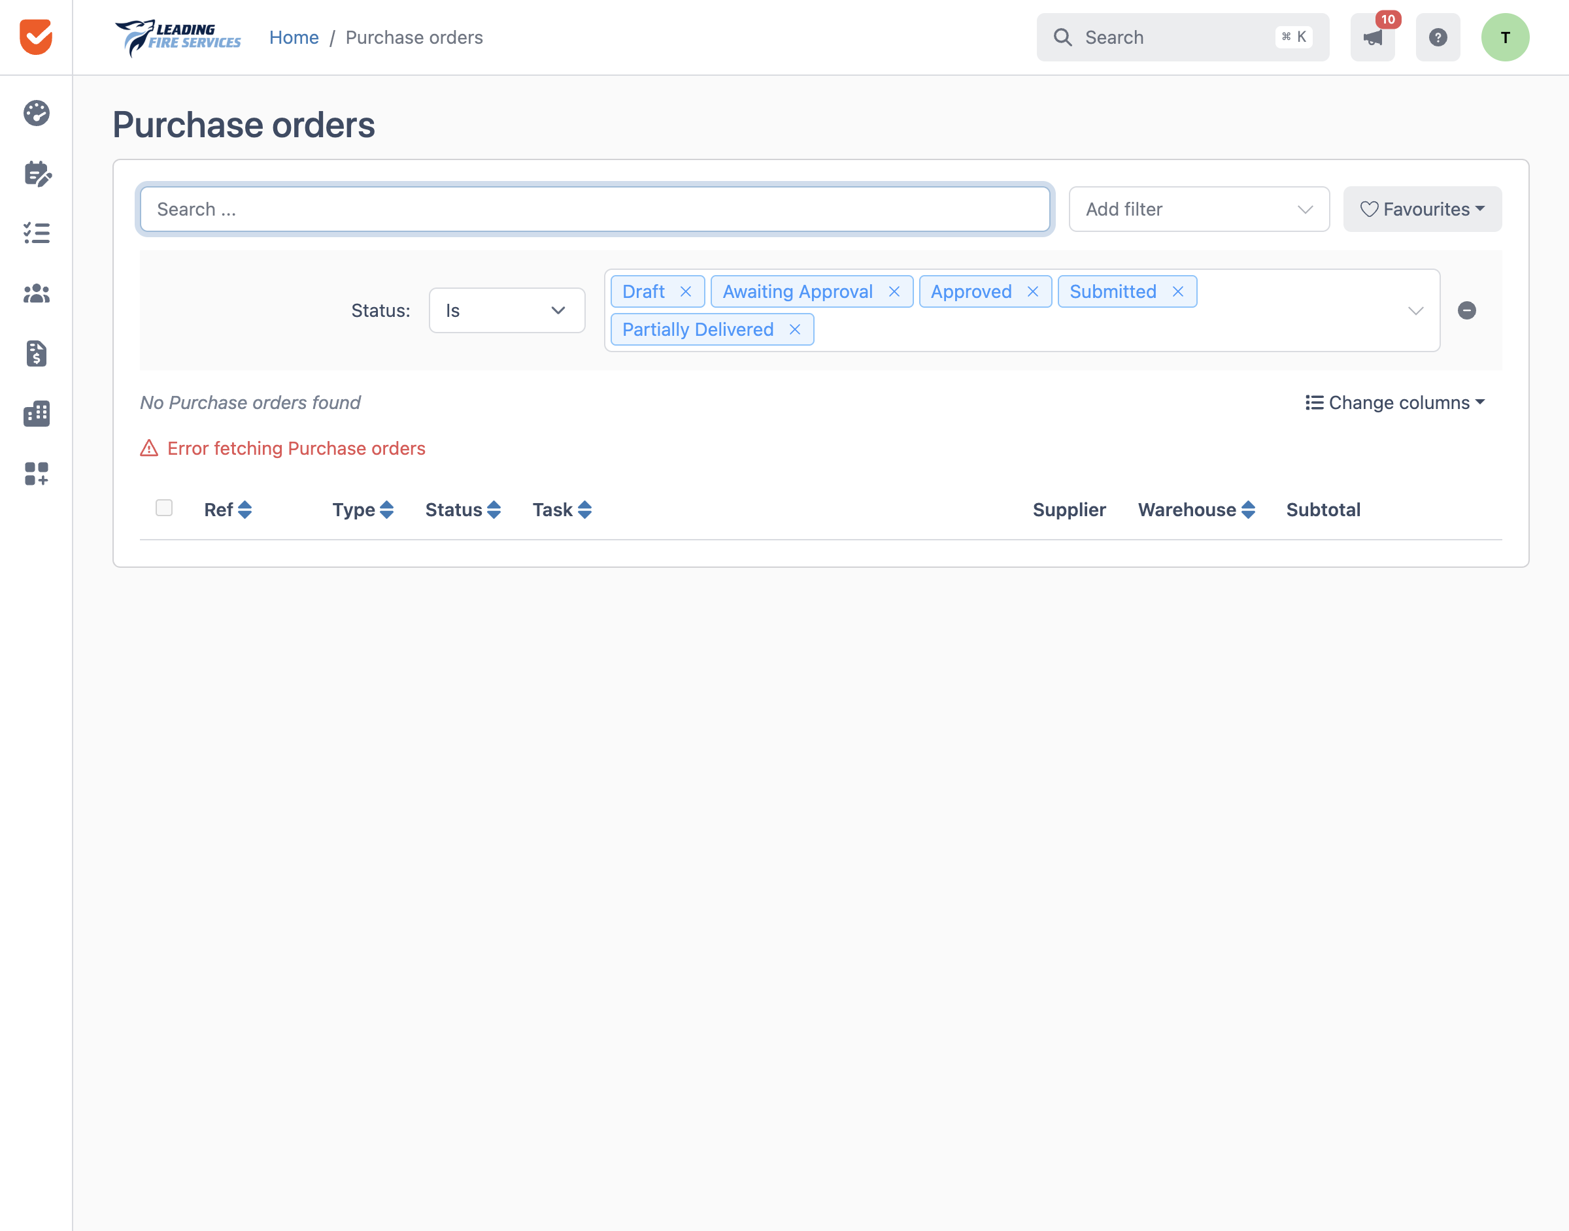Open the Add filter dropdown
The width and height of the screenshot is (1569, 1231).
pyautogui.click(x=1199, y=209)
